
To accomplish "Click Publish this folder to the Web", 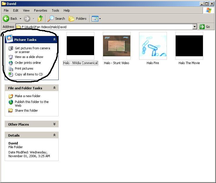I will (x=32, y=104).
